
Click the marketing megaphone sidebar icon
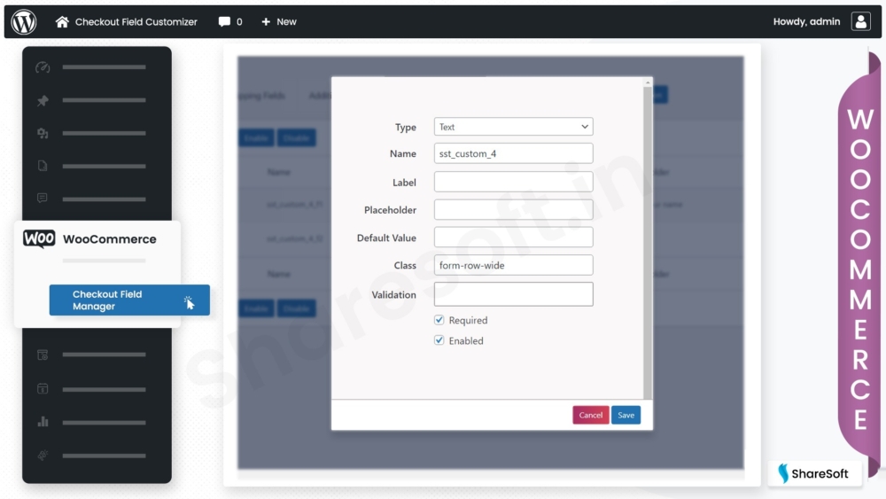(43, 455)
